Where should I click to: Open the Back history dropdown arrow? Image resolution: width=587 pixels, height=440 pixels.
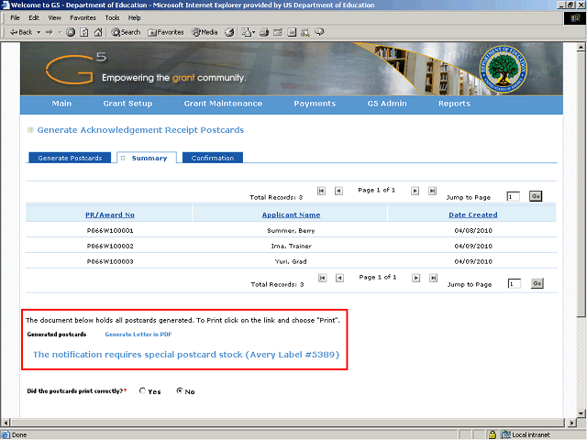[x=39, y=32]
